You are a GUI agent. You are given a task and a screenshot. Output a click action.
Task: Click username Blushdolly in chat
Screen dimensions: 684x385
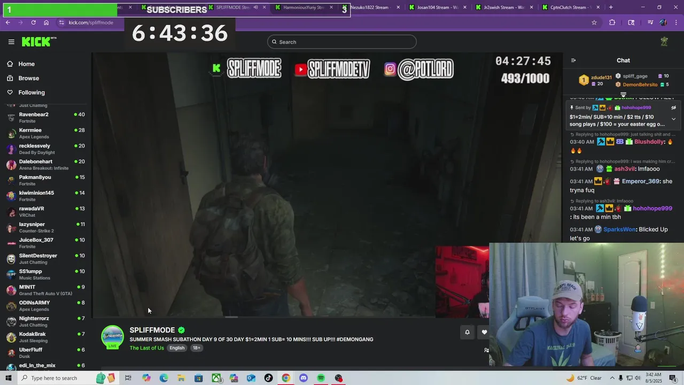(x=649, y=142)
